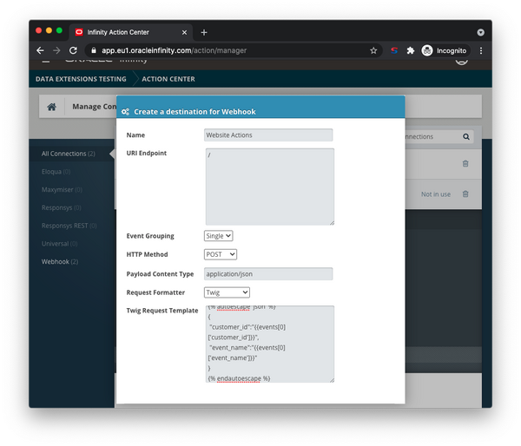
Task: Open a new browser tab
Action: click(204, 32)
